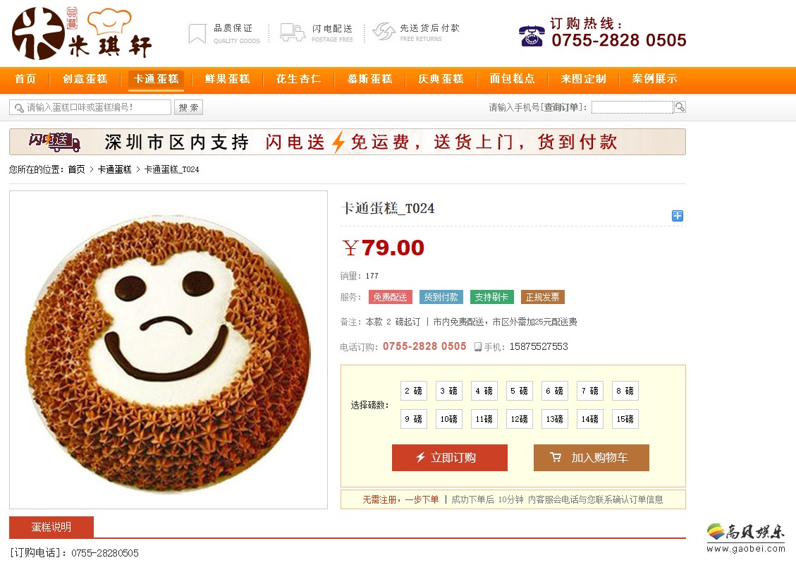Click the 高贝娱乐 watermark logo

point(745,538)
